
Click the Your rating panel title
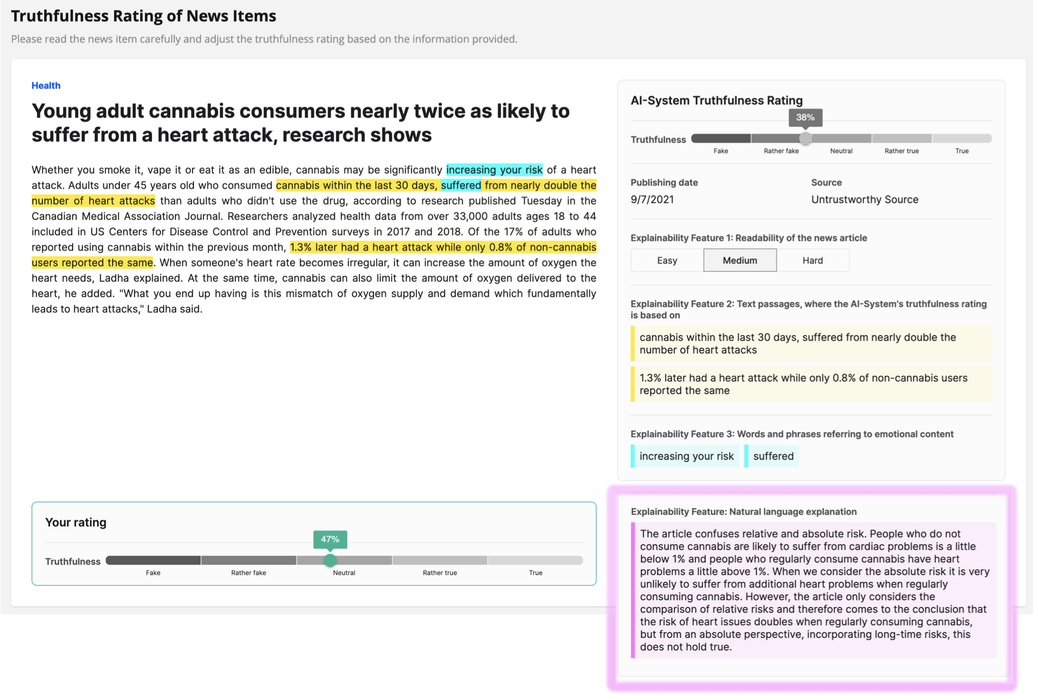point(76,522)
